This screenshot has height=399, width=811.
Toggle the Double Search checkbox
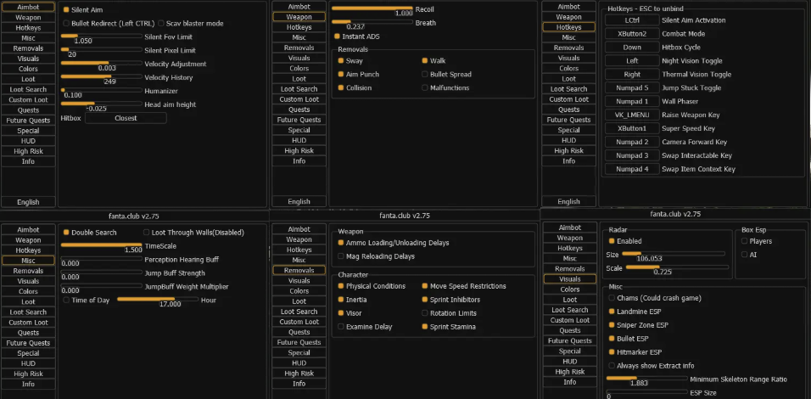[66, 232]
